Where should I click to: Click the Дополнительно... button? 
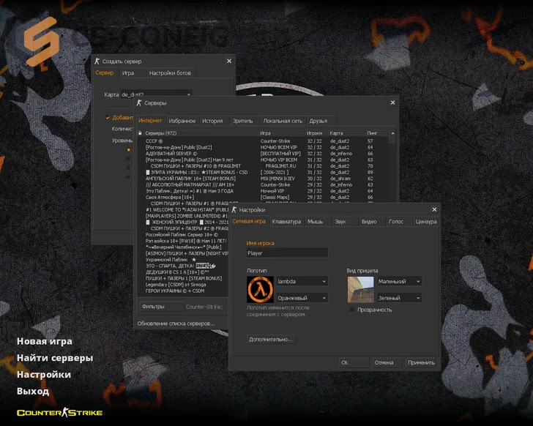click(x=271, y=339)
